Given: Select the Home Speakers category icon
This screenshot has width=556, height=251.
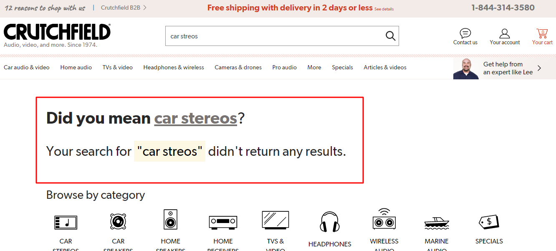Looking at the screenshot, I should point(170,219).
